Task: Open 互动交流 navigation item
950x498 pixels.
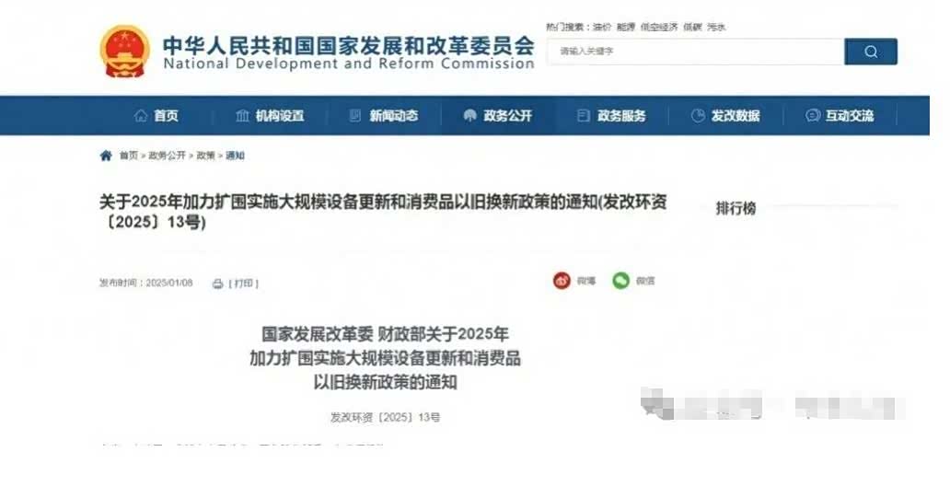Action: pyautogui.click(x=840, y=115)
